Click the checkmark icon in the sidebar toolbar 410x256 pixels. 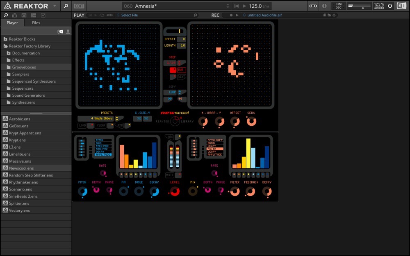[43, 16]
